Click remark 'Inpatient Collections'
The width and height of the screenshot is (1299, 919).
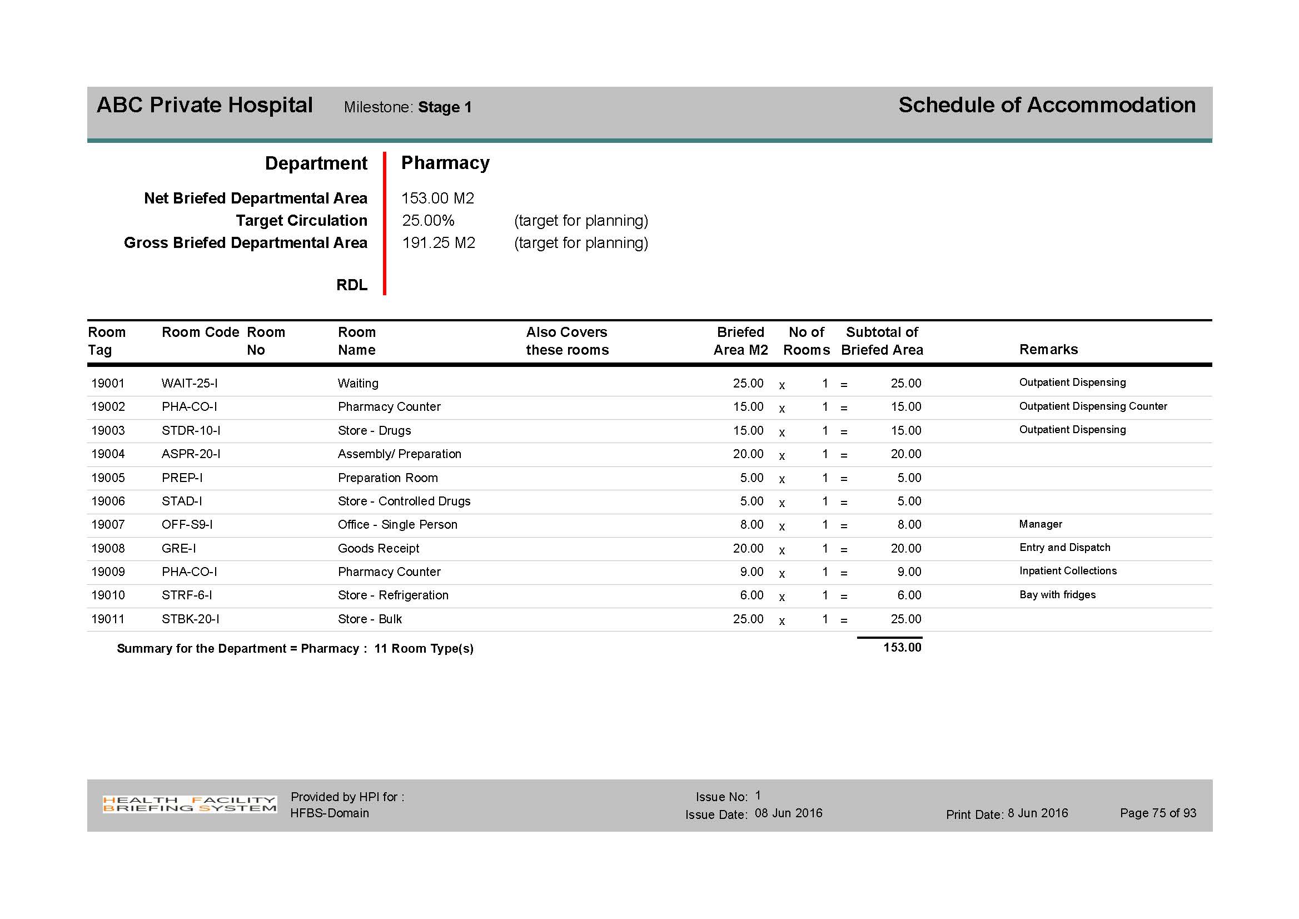(x=1068, y=571)
